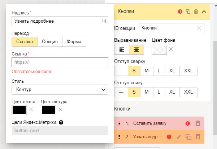This screenshot has height=149, width=217.
Task: Click the Ссылка URL input field
Action: pos(60,62)
